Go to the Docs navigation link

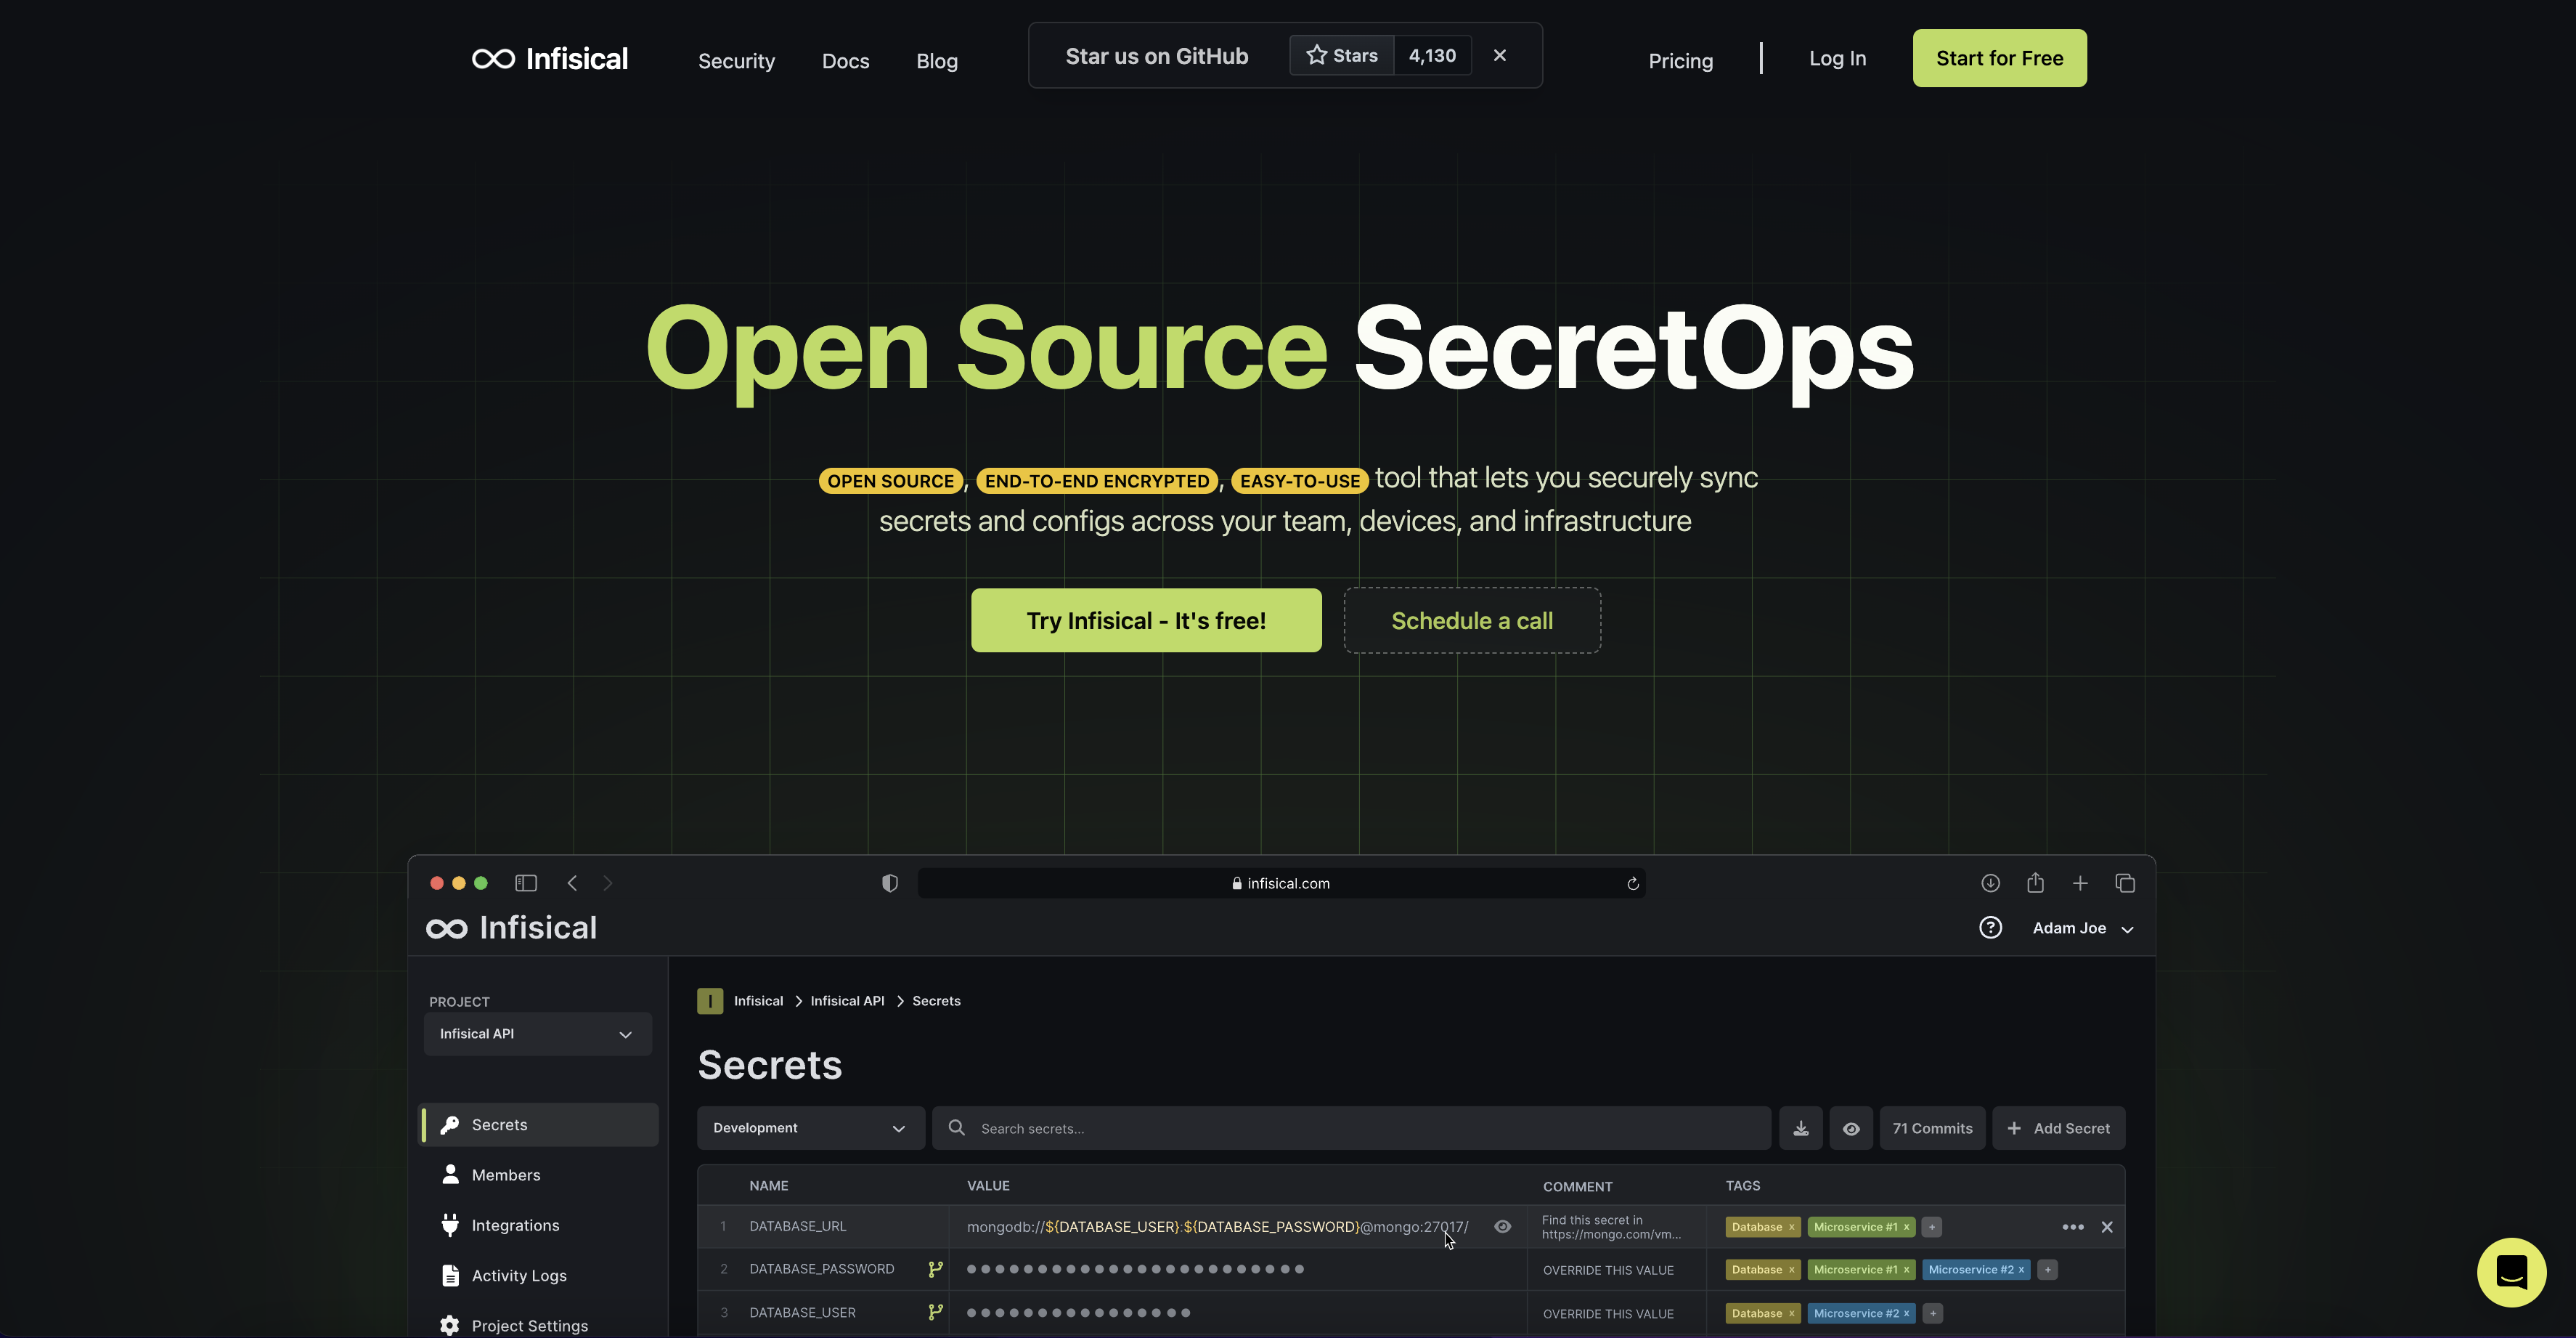point(845,61)
